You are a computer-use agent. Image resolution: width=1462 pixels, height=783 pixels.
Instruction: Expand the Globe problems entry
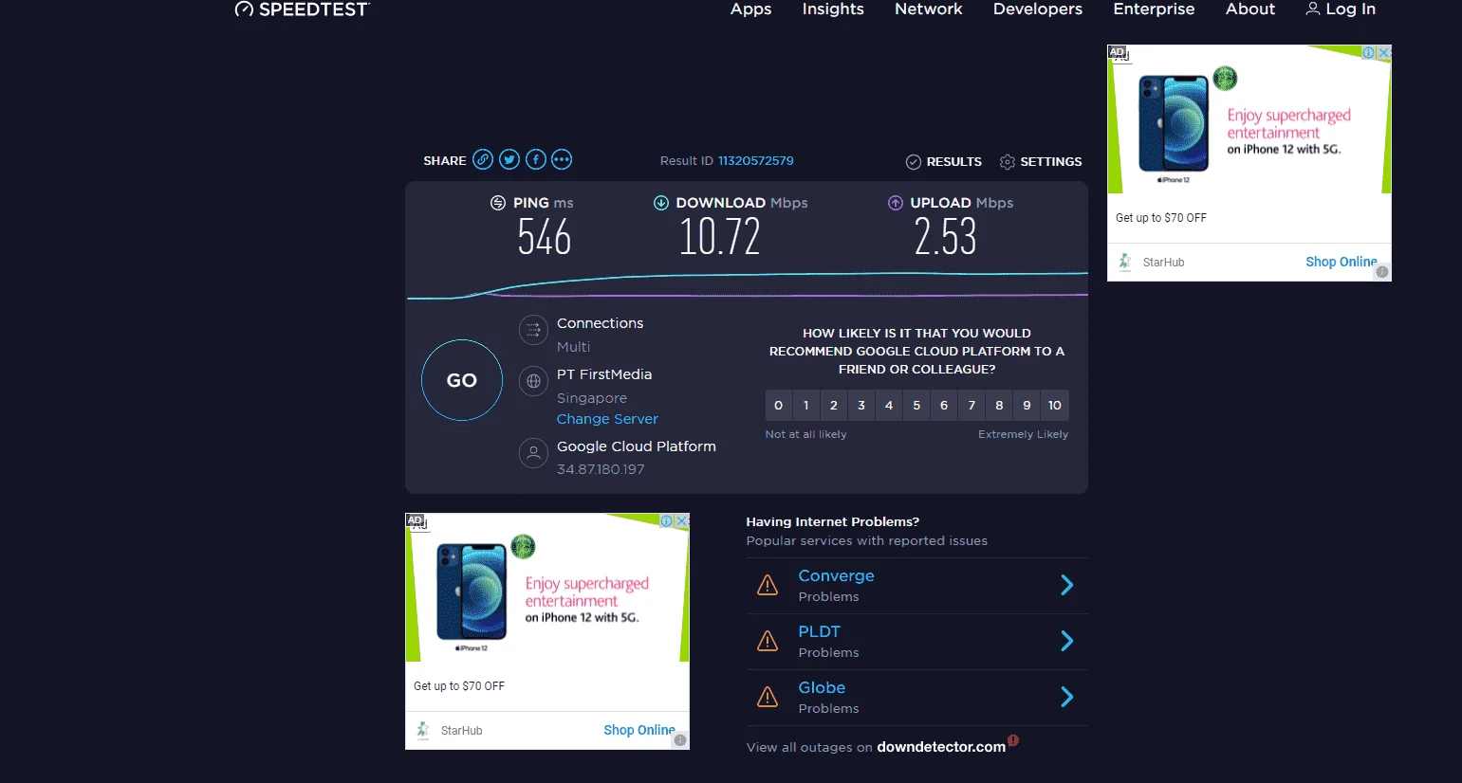coord(1067,698)
